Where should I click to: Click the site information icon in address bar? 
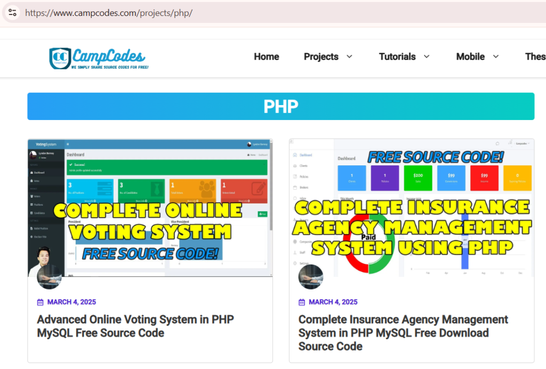click(x=12, y=13)
